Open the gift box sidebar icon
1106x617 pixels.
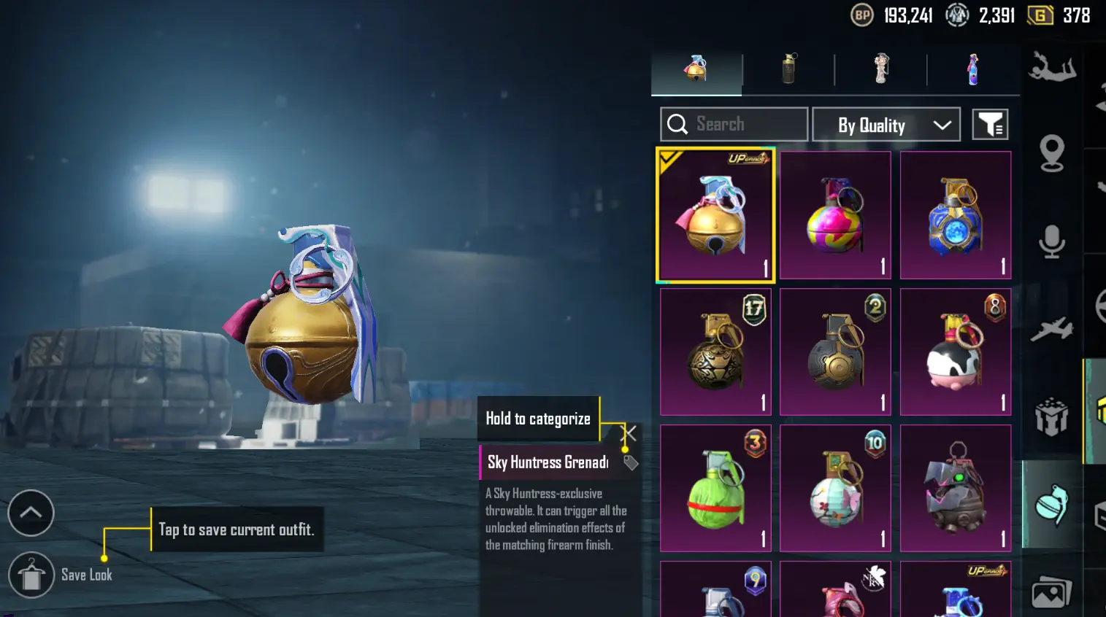[1052, 416]
